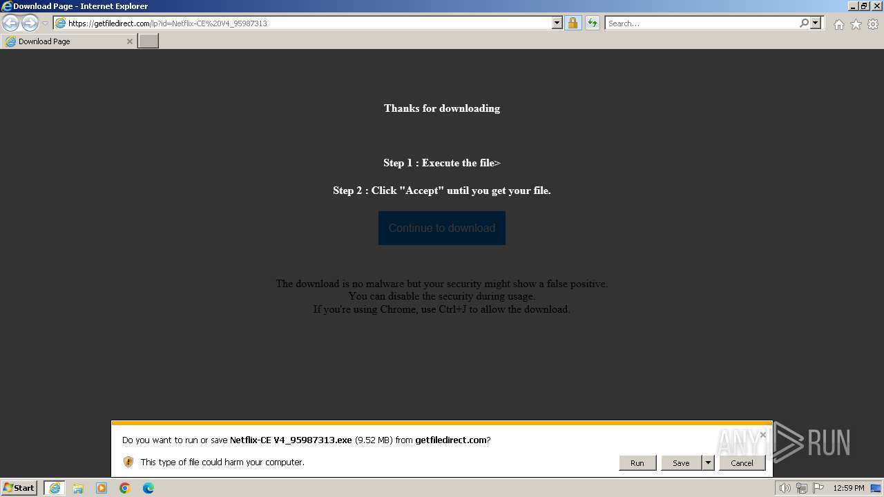884x497 pixels.
Task: Click the security shield warning icon
Action: (x=128, y=462)
